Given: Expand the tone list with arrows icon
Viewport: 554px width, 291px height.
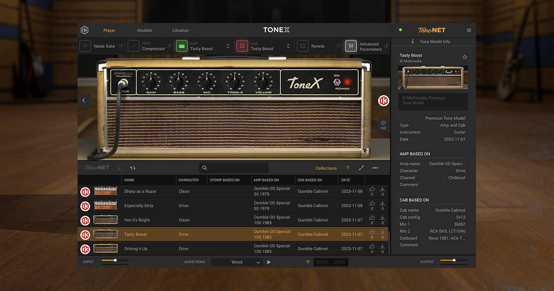Looking at the screenshot, I should pyautogui.click(x=361, y=168).
